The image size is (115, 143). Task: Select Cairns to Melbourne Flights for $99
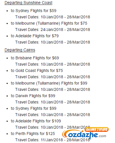[x=49, y=83]
